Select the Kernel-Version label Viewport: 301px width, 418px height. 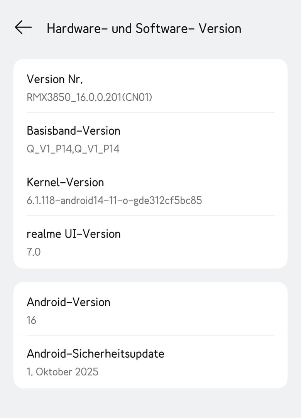pyautogui.click(x=65, y=182)
